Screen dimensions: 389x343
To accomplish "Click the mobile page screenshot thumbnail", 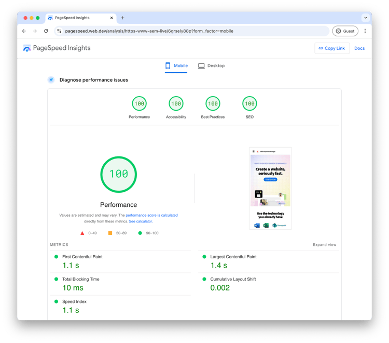I will (270, 188).
